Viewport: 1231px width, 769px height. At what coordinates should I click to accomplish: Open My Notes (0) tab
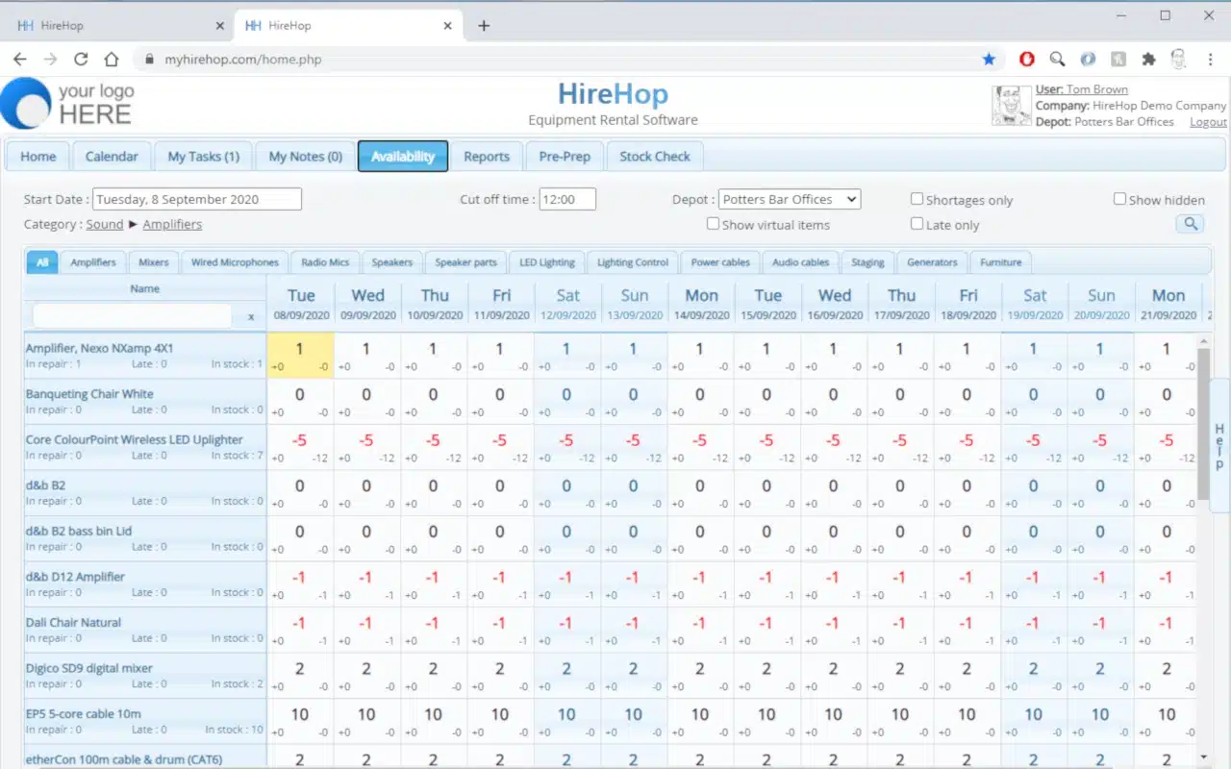[306, 156]
